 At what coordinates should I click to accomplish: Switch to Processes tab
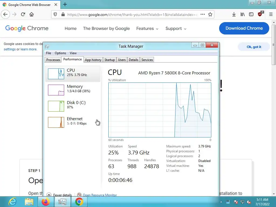[53, 60]
